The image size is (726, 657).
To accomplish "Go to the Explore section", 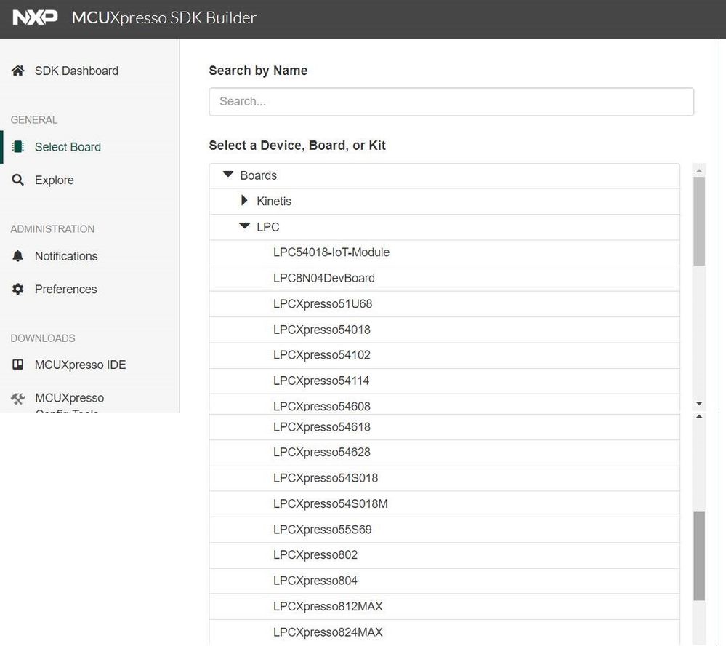I will coord(54,180).
